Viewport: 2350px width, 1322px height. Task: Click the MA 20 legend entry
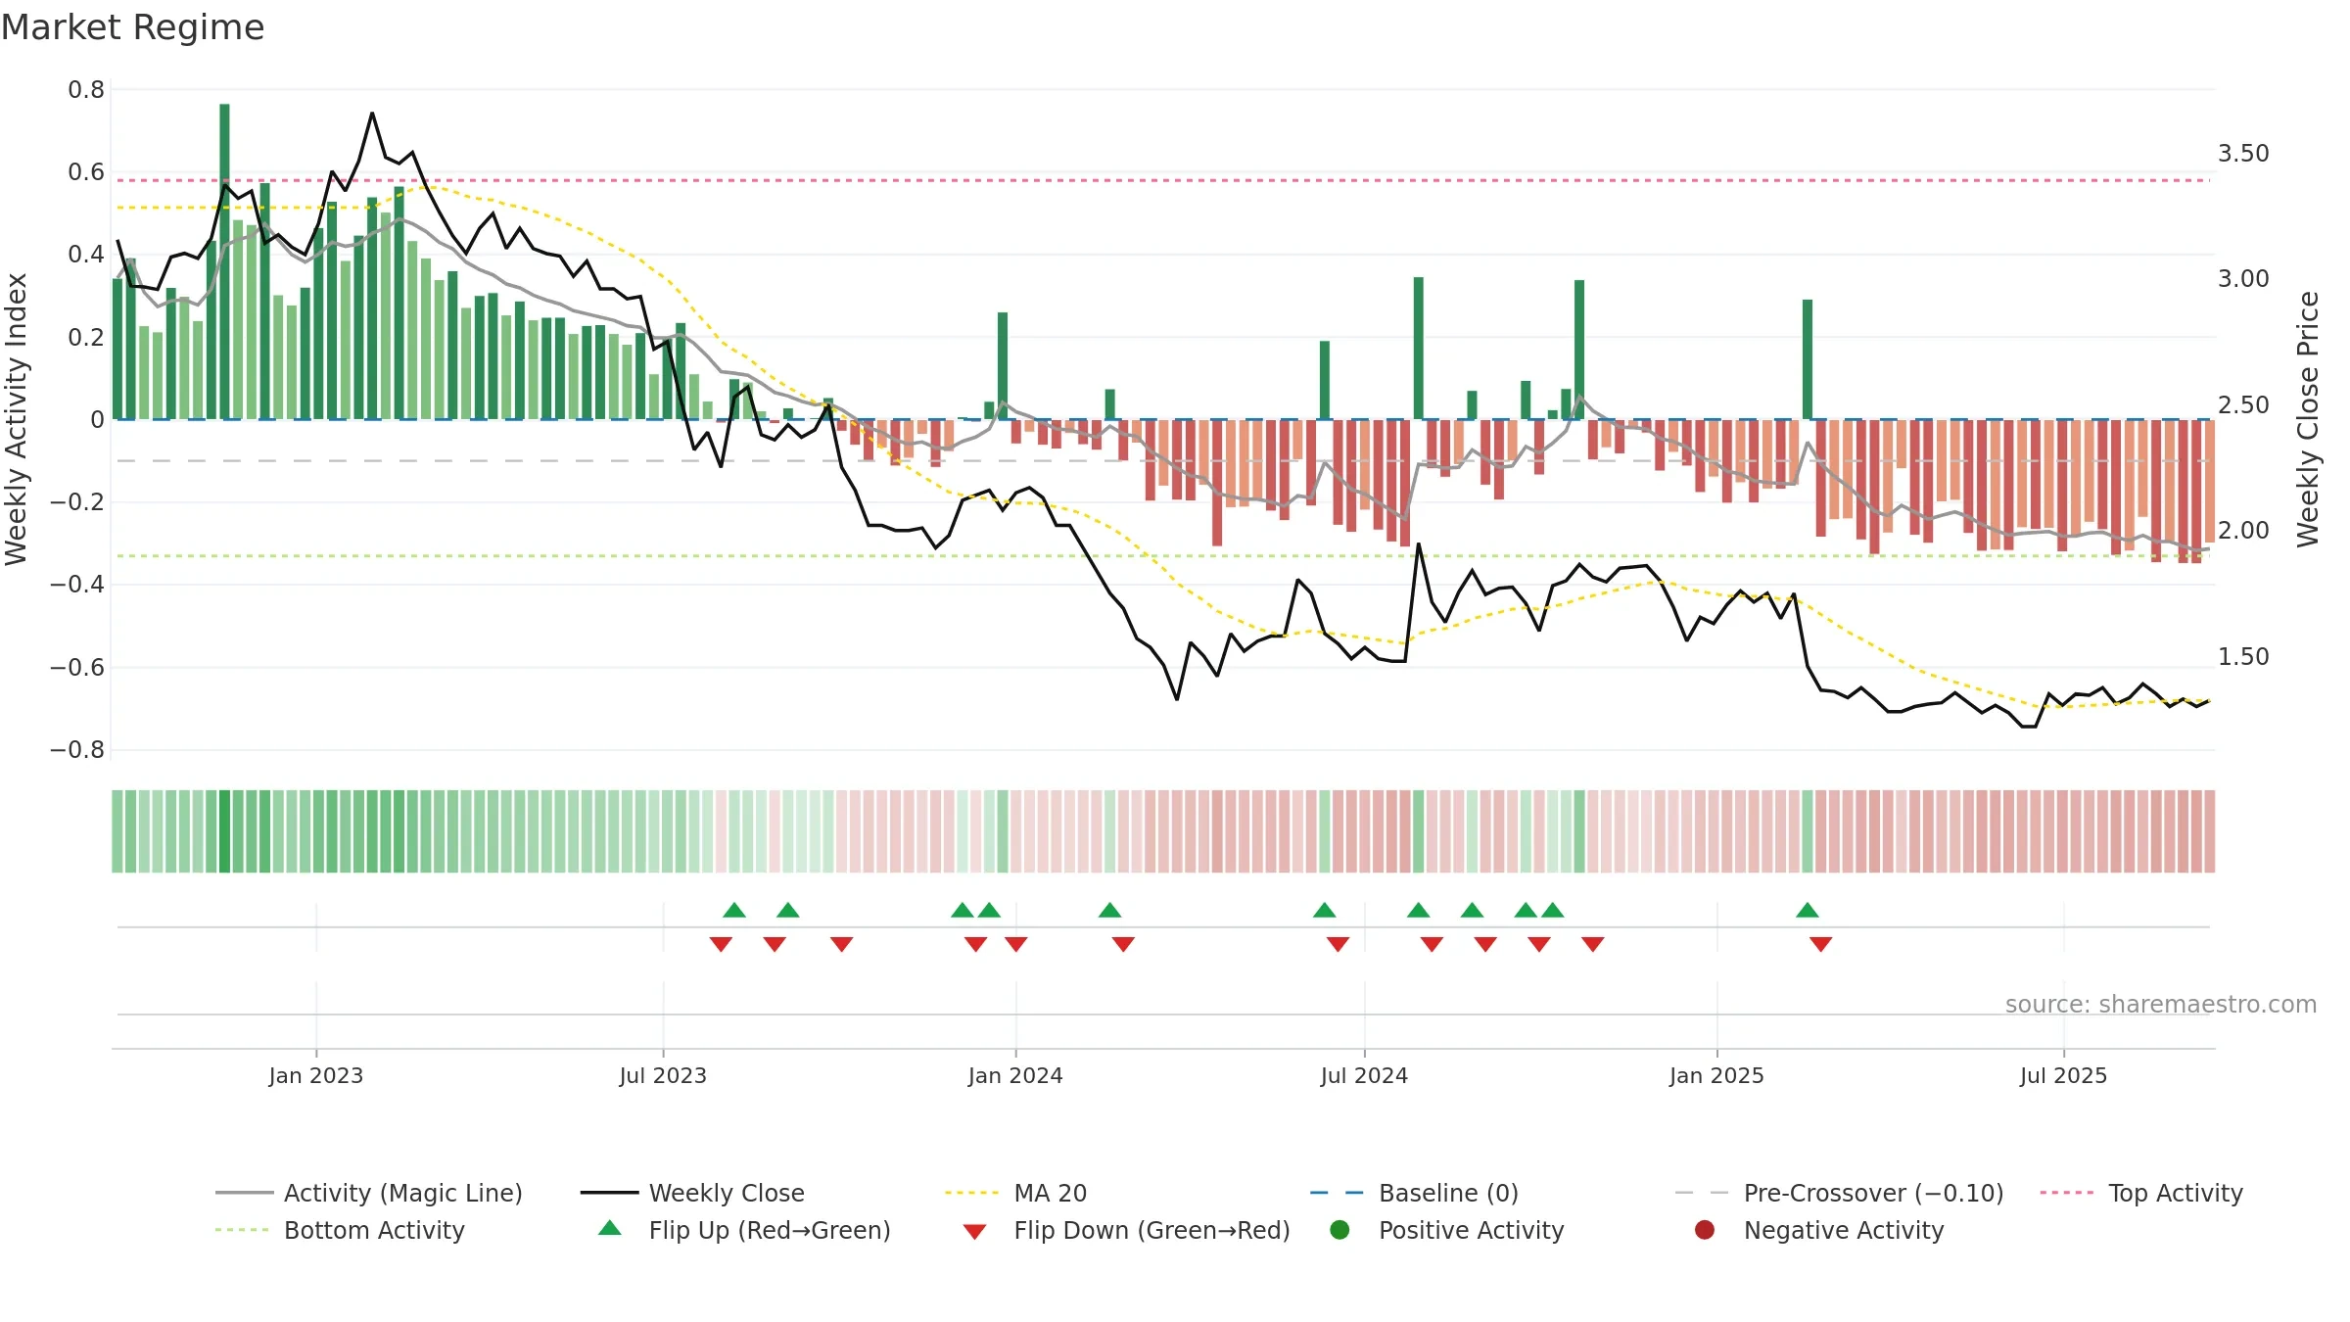coord(1015,1193)
